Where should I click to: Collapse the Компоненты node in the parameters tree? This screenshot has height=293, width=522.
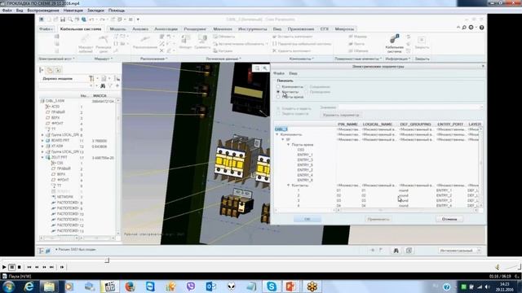coord(277,134)
